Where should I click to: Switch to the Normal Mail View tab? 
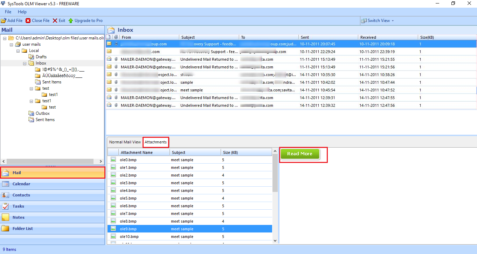pos(125,142)
